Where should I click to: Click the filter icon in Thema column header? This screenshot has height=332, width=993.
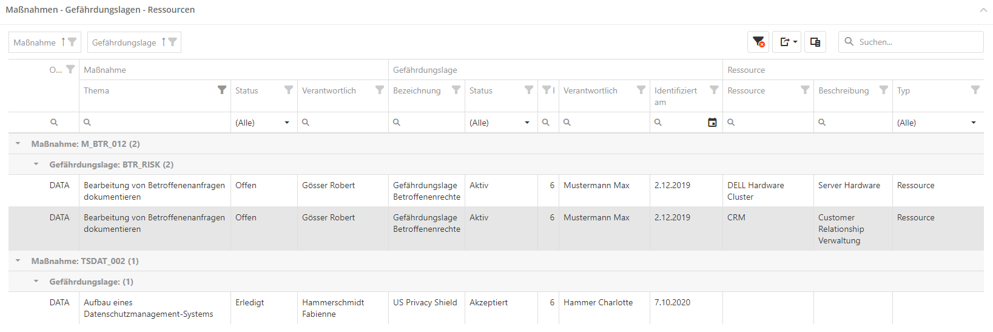point(222,90)
